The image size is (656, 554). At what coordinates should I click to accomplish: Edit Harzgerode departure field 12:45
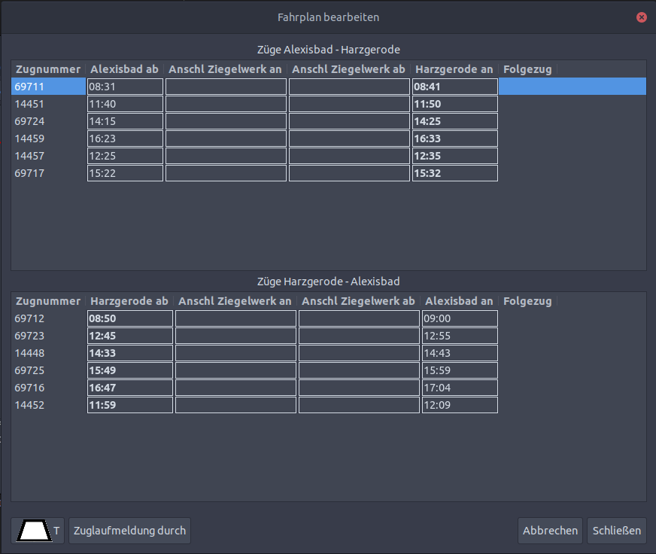130,336
